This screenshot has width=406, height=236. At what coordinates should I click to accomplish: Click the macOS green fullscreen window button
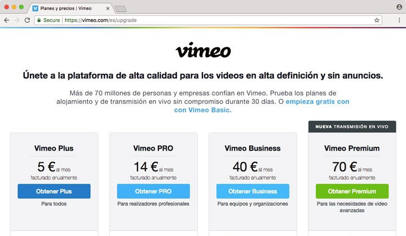pyautogui.click(x=21, y=7)
